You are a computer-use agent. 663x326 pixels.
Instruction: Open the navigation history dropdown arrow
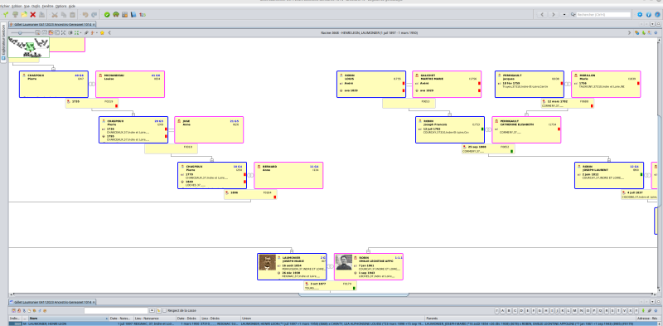click(564, 14)
